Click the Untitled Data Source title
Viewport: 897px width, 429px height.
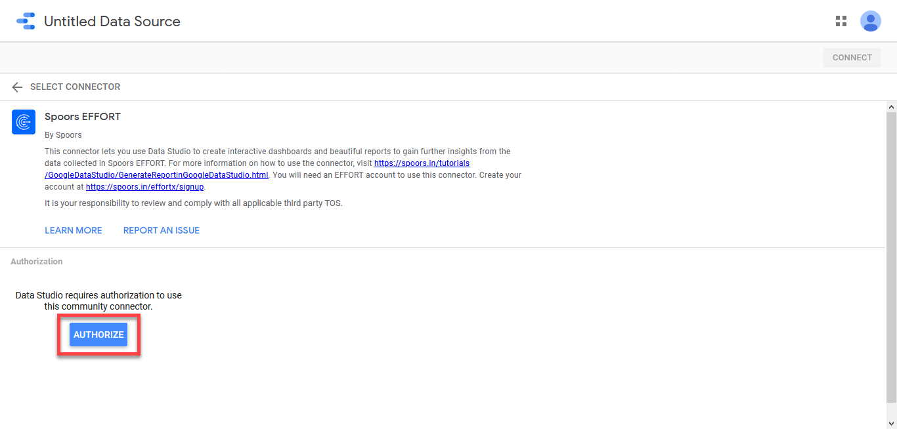pyautogui.click(x=112, y=22)
